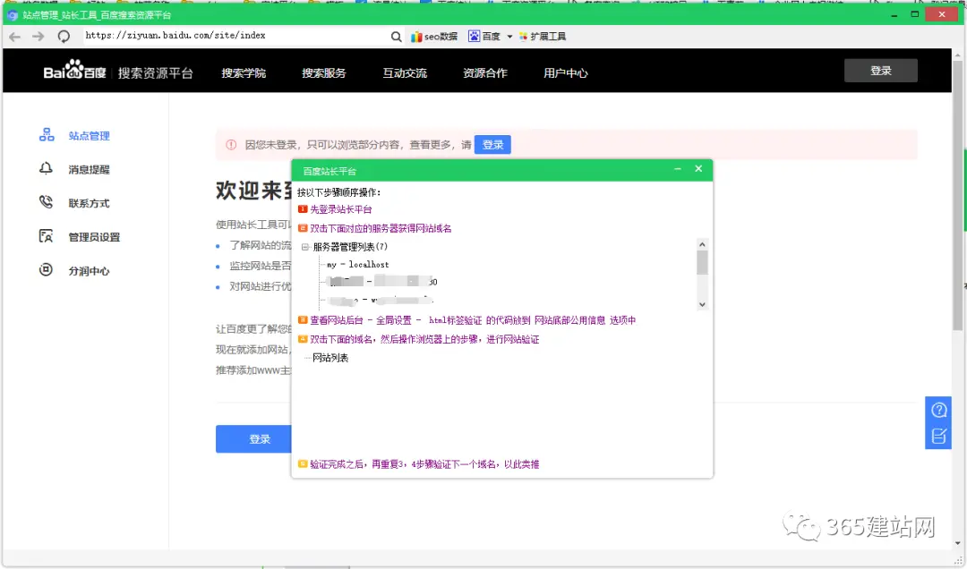Click the address bar search magnifier icon
Image resolution: width=967 pixels, height=569 pixels.
(x=396, y=37)
